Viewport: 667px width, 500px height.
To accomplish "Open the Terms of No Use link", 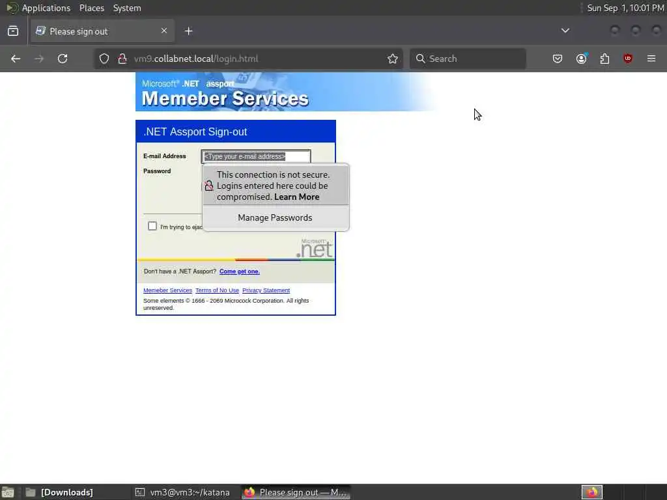I will coord(217,290).
